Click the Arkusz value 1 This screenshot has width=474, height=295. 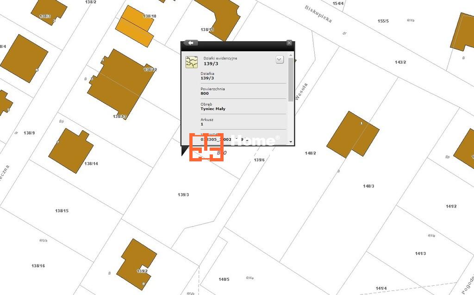click(202, 124)
